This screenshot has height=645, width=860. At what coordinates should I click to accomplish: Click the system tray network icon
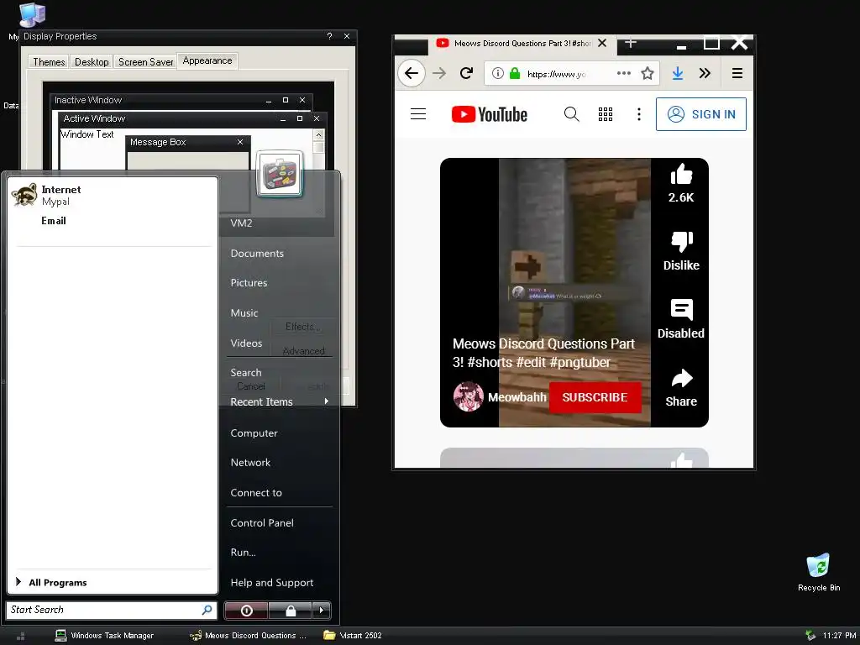tap(810, 636)
